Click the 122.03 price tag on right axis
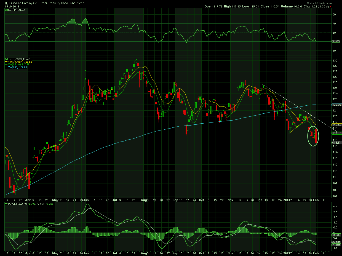Viewport: 342px width, 256px height. [x=336, y=105]
